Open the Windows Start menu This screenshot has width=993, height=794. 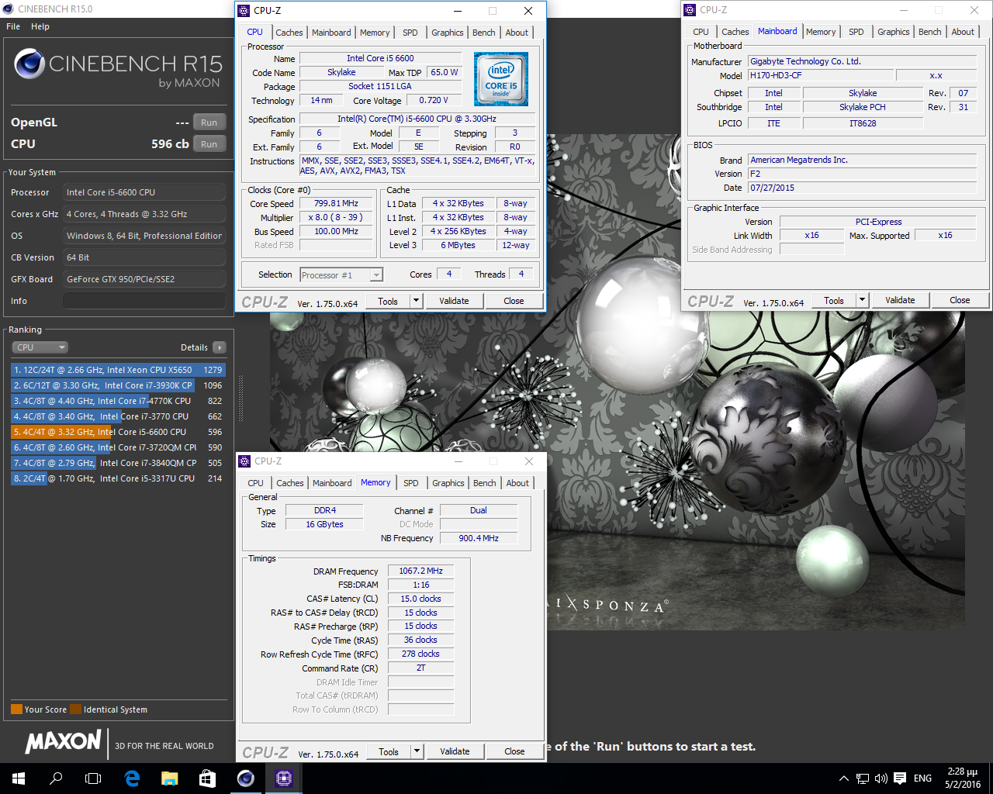[19, 778]
